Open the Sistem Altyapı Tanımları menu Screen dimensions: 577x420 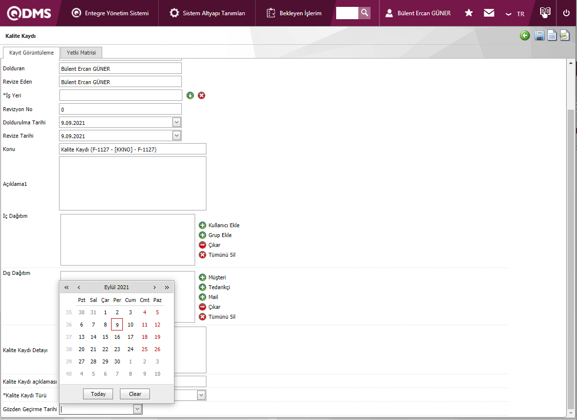click(207, 13)
